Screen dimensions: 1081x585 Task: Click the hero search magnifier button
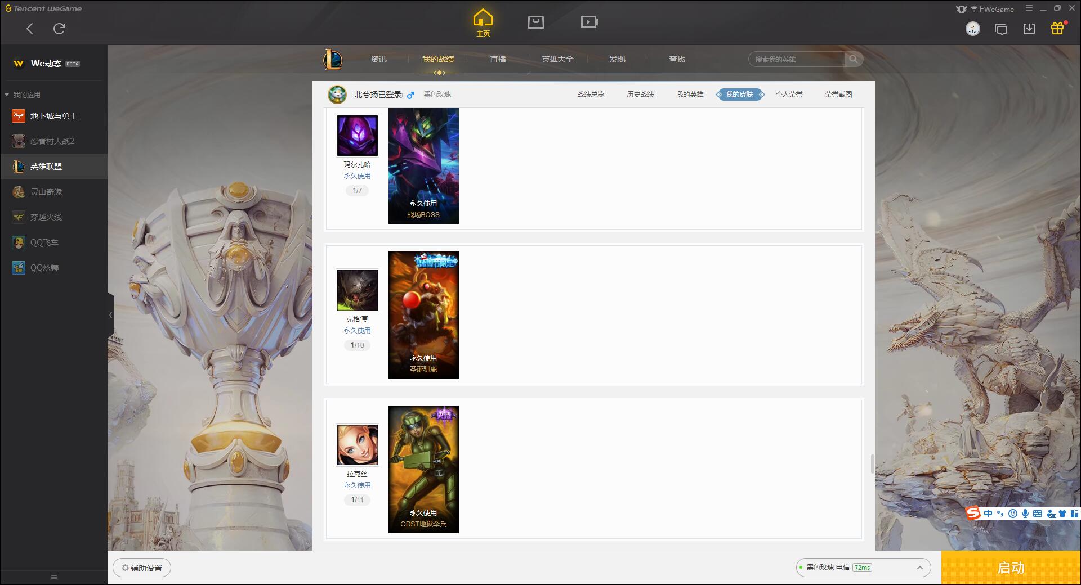point(854,59)
